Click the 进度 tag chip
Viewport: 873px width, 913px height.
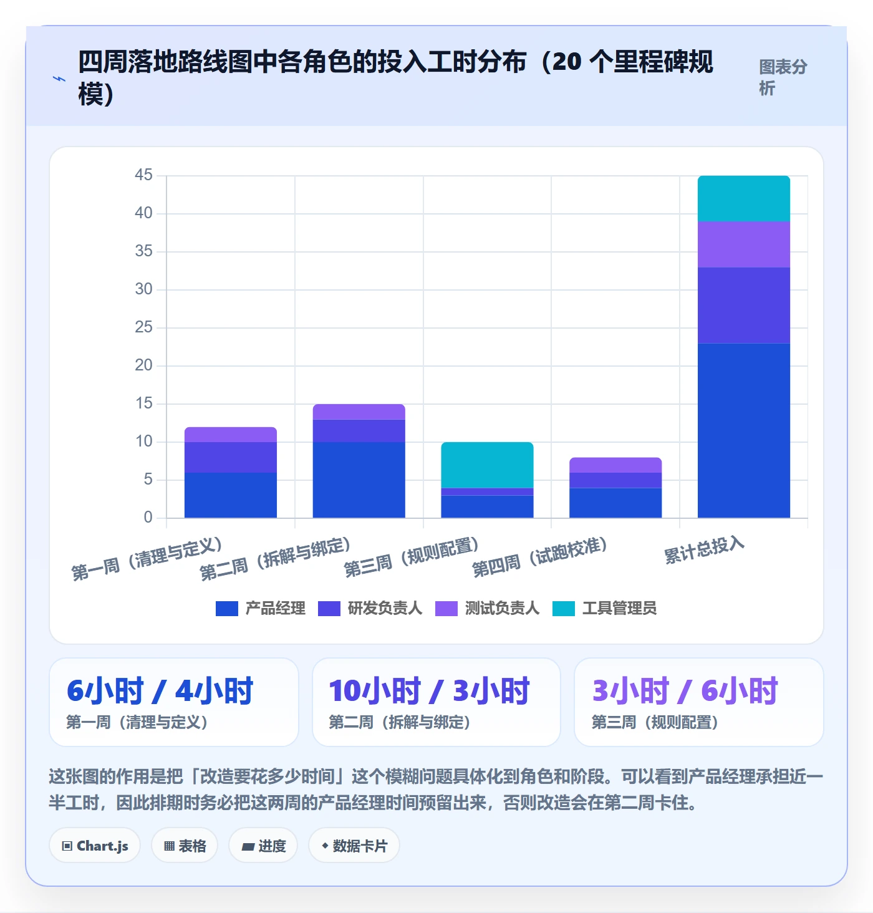point(263,846)
